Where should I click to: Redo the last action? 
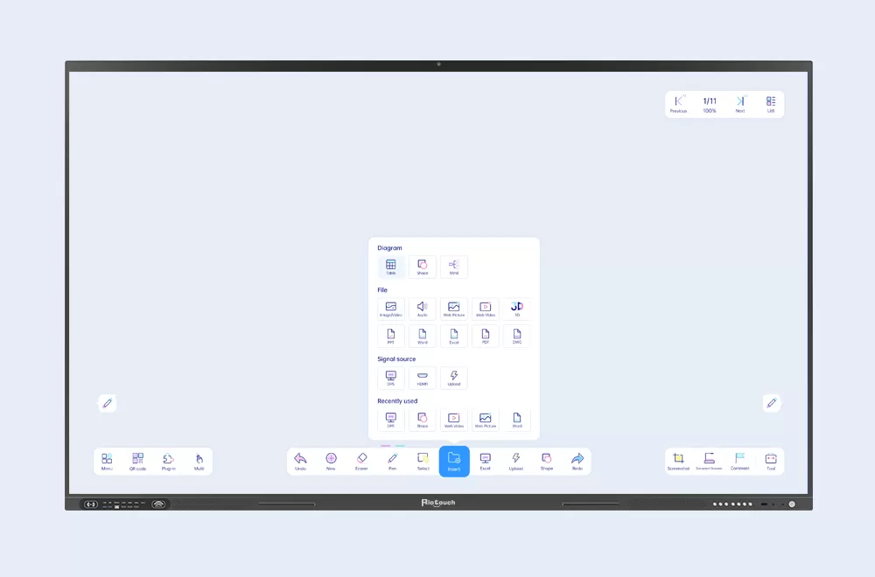coord(577,462)
